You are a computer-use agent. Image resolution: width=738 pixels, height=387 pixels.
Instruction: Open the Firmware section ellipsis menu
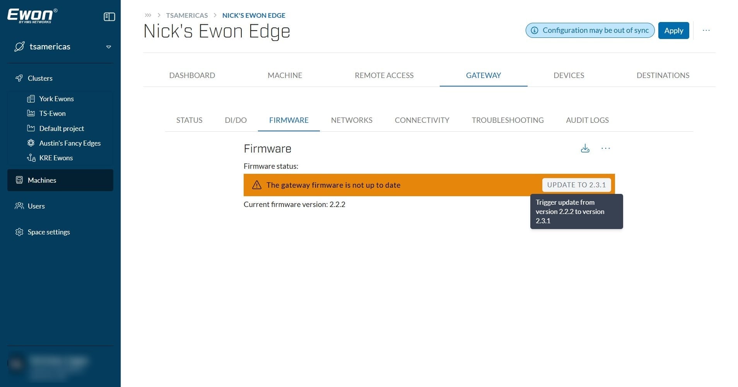click(x=606, y=148)
